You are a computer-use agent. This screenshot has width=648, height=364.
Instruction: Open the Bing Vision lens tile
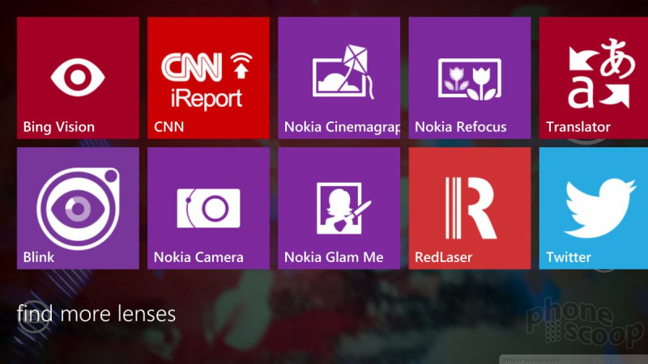pos(78,78)
